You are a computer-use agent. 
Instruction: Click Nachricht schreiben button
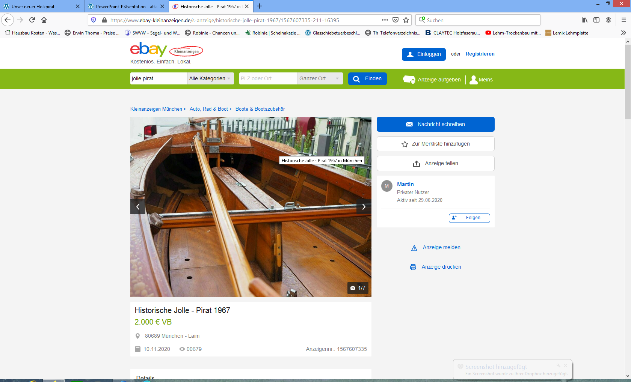(x=435, y=124)
